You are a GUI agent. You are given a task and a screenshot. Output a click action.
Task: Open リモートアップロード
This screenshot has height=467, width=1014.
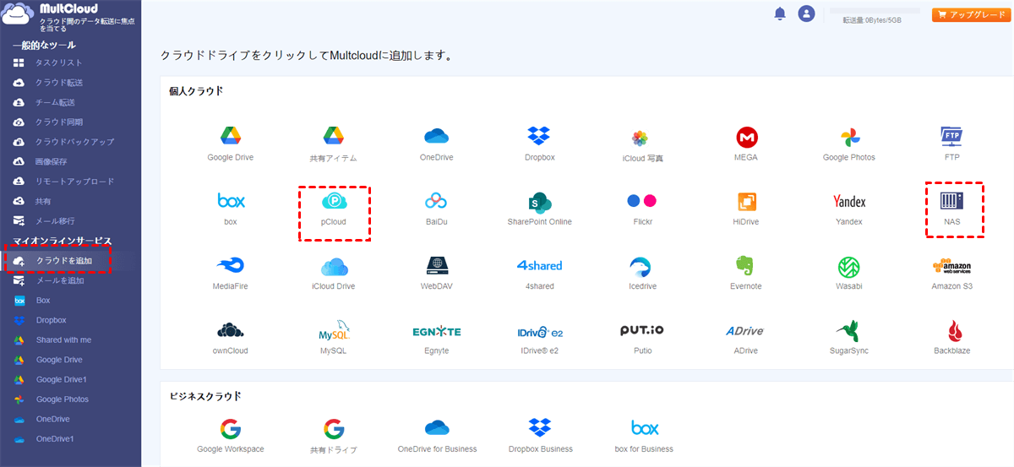pos(74,181)
